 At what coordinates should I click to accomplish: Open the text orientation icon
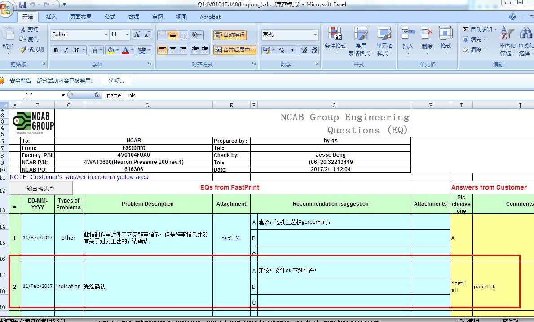[x=196, y=35]
